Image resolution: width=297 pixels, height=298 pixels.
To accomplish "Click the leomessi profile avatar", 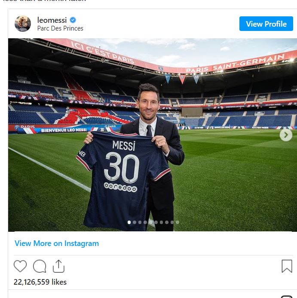I will 23,24.
